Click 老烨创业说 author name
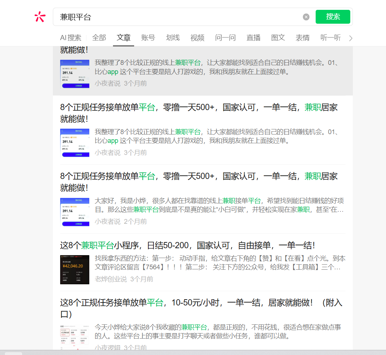 click(111, 279)
